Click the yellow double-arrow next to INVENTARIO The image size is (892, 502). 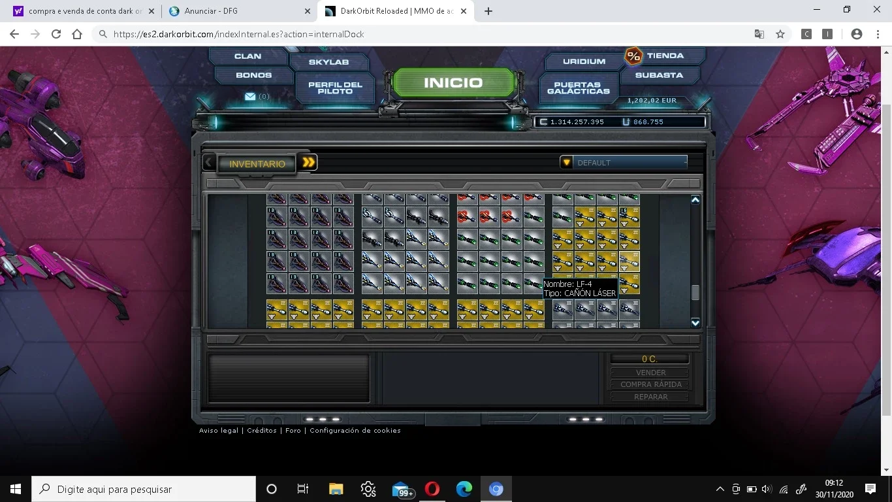pyautogui.click(x=309, y=162)
